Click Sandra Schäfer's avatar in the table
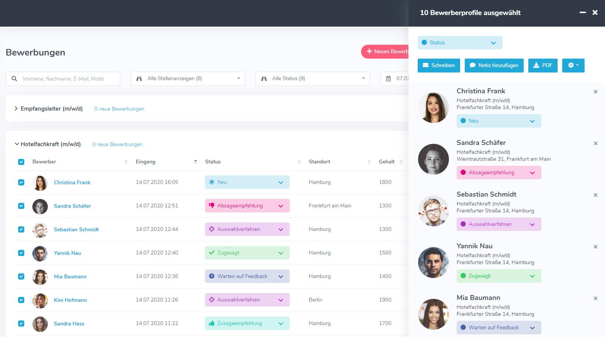The height and width of the screenshot is (337, 605). click(40, 206)
